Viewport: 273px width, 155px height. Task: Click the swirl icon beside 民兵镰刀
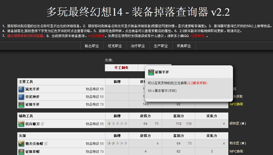(42, 124)
